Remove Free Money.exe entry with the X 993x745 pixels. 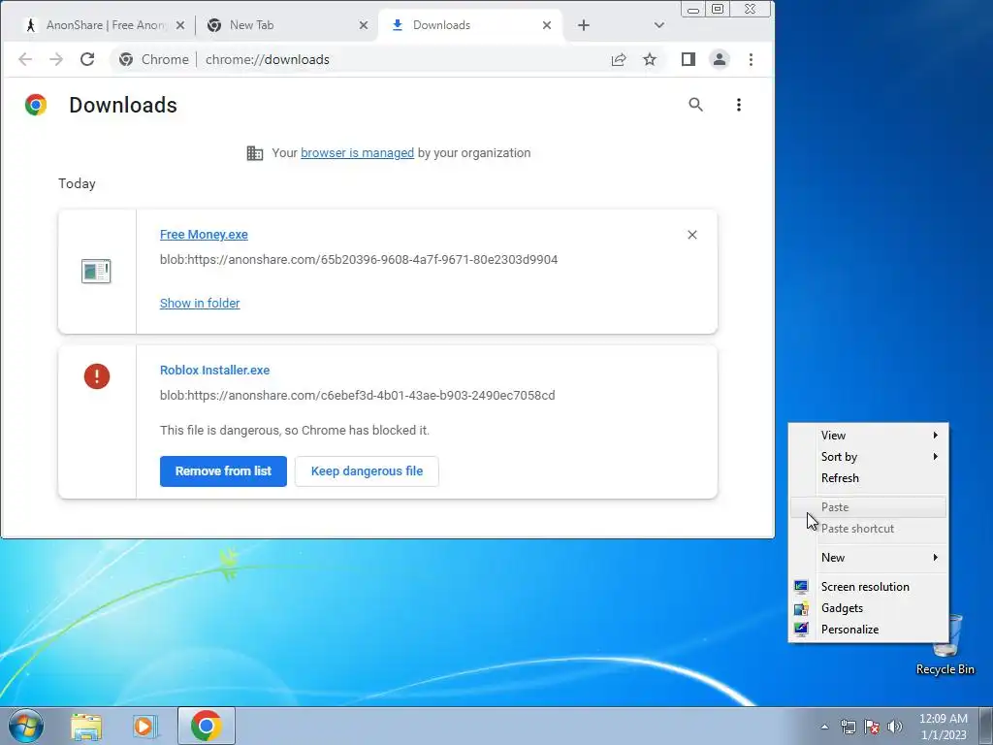(692, 235)
